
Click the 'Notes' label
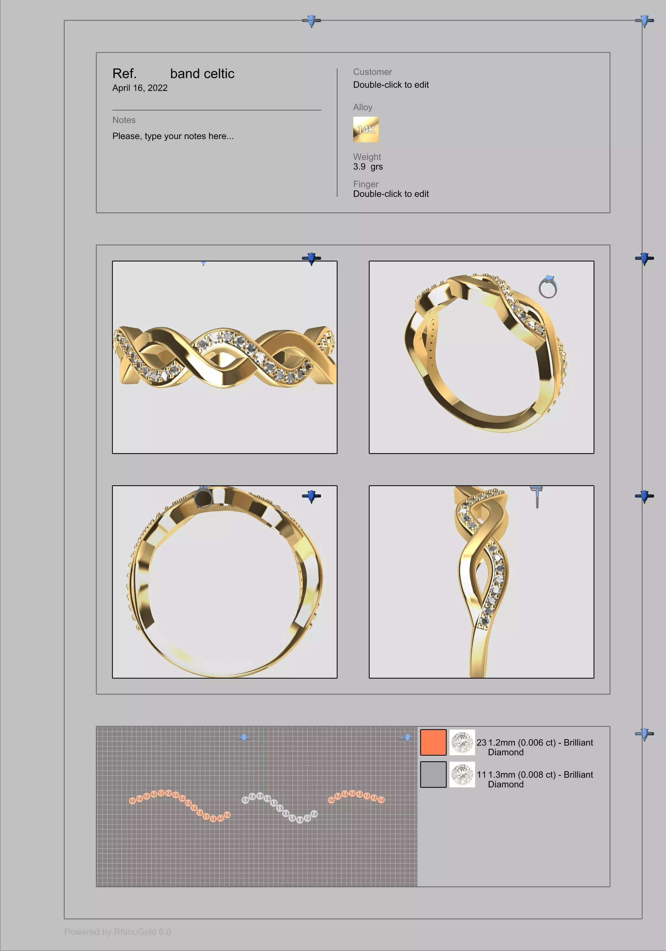point(124,120)
